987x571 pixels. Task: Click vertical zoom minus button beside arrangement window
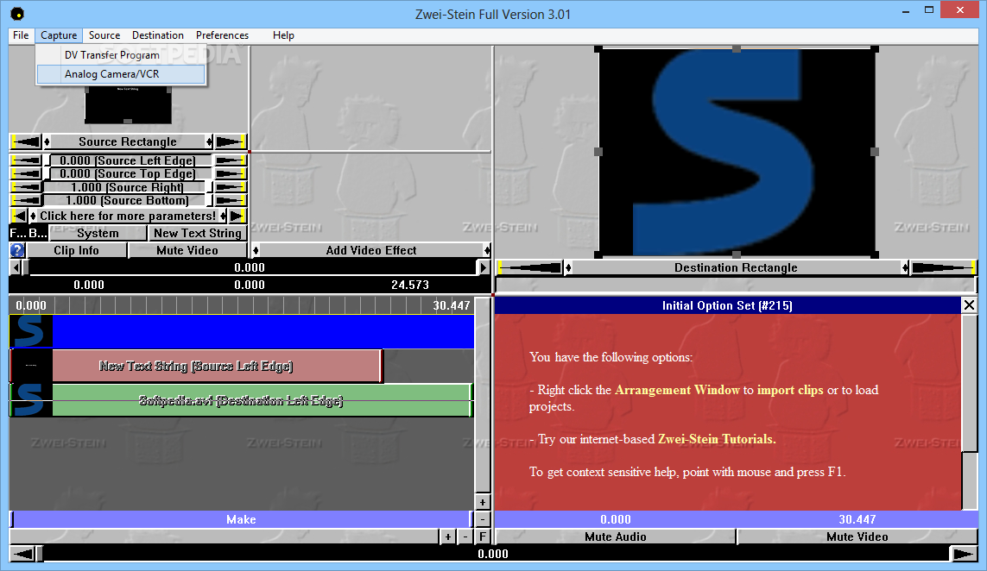click(482, 519)
